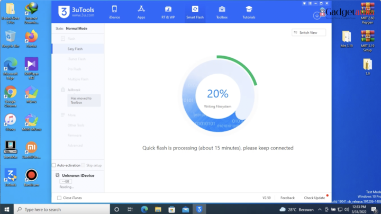Open the RT & WP section

point(168,12)
